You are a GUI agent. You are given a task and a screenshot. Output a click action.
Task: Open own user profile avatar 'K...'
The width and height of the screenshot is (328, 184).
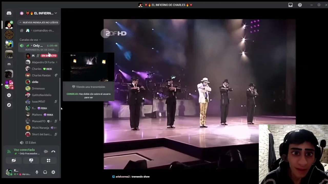pos(9,172)
